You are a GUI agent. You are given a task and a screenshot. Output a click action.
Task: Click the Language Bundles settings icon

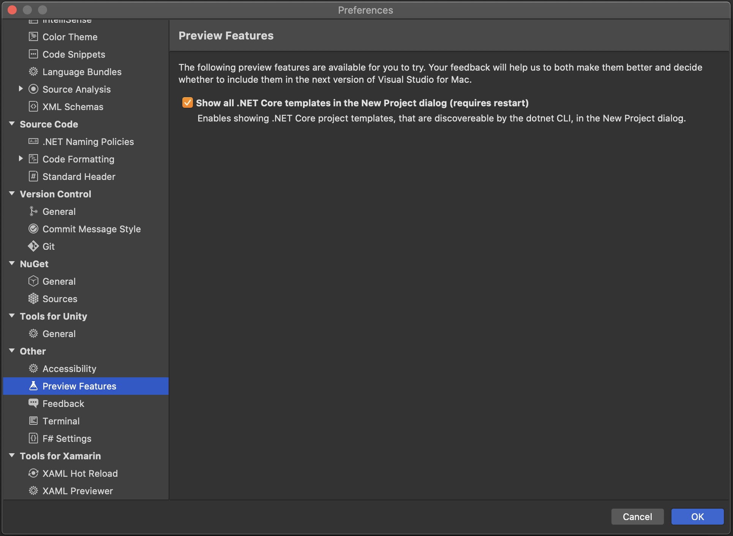[x=33, y=72]
